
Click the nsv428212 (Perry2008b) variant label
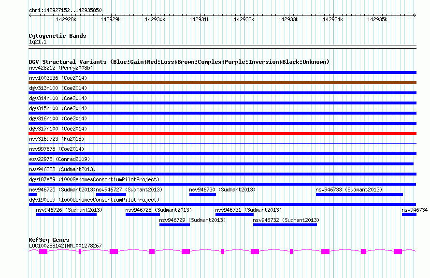(61, 68)
